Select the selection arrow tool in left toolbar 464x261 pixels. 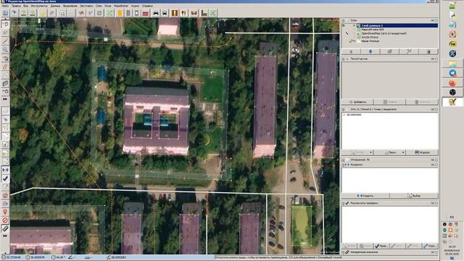click(5, 25)
